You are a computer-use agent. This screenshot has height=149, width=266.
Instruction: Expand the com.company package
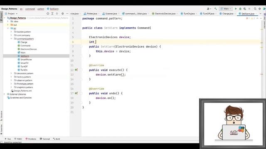pyautogui.click(x=11, y=35)
